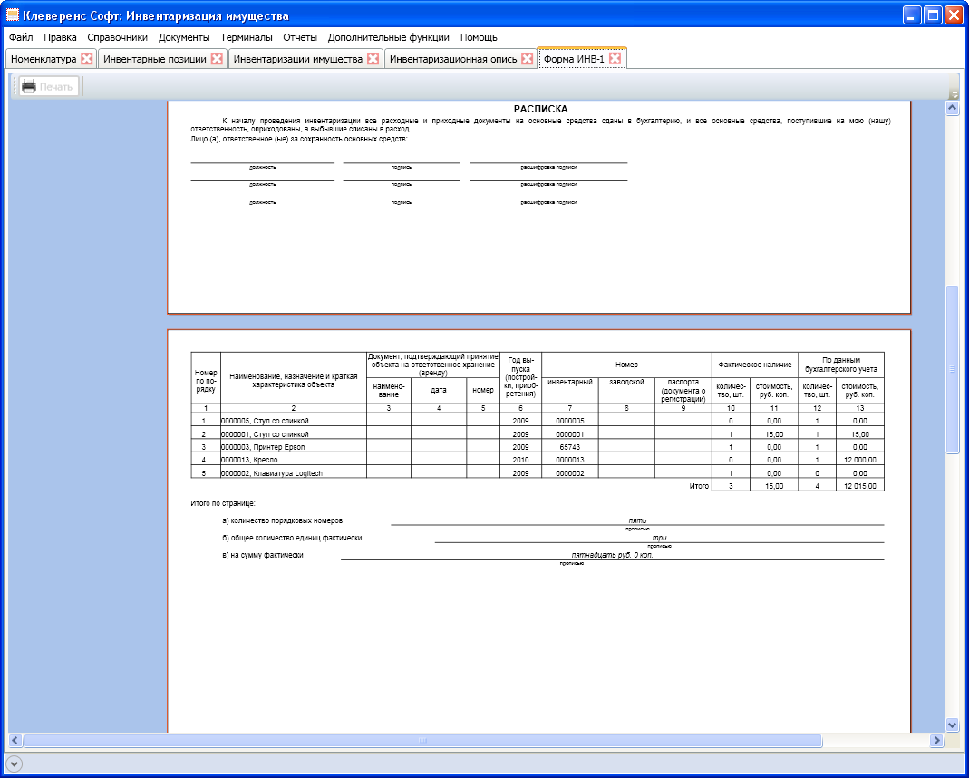The image size is (969, 778).
Task: Click 'в) на сумму фактически' line
Action: 263,555
